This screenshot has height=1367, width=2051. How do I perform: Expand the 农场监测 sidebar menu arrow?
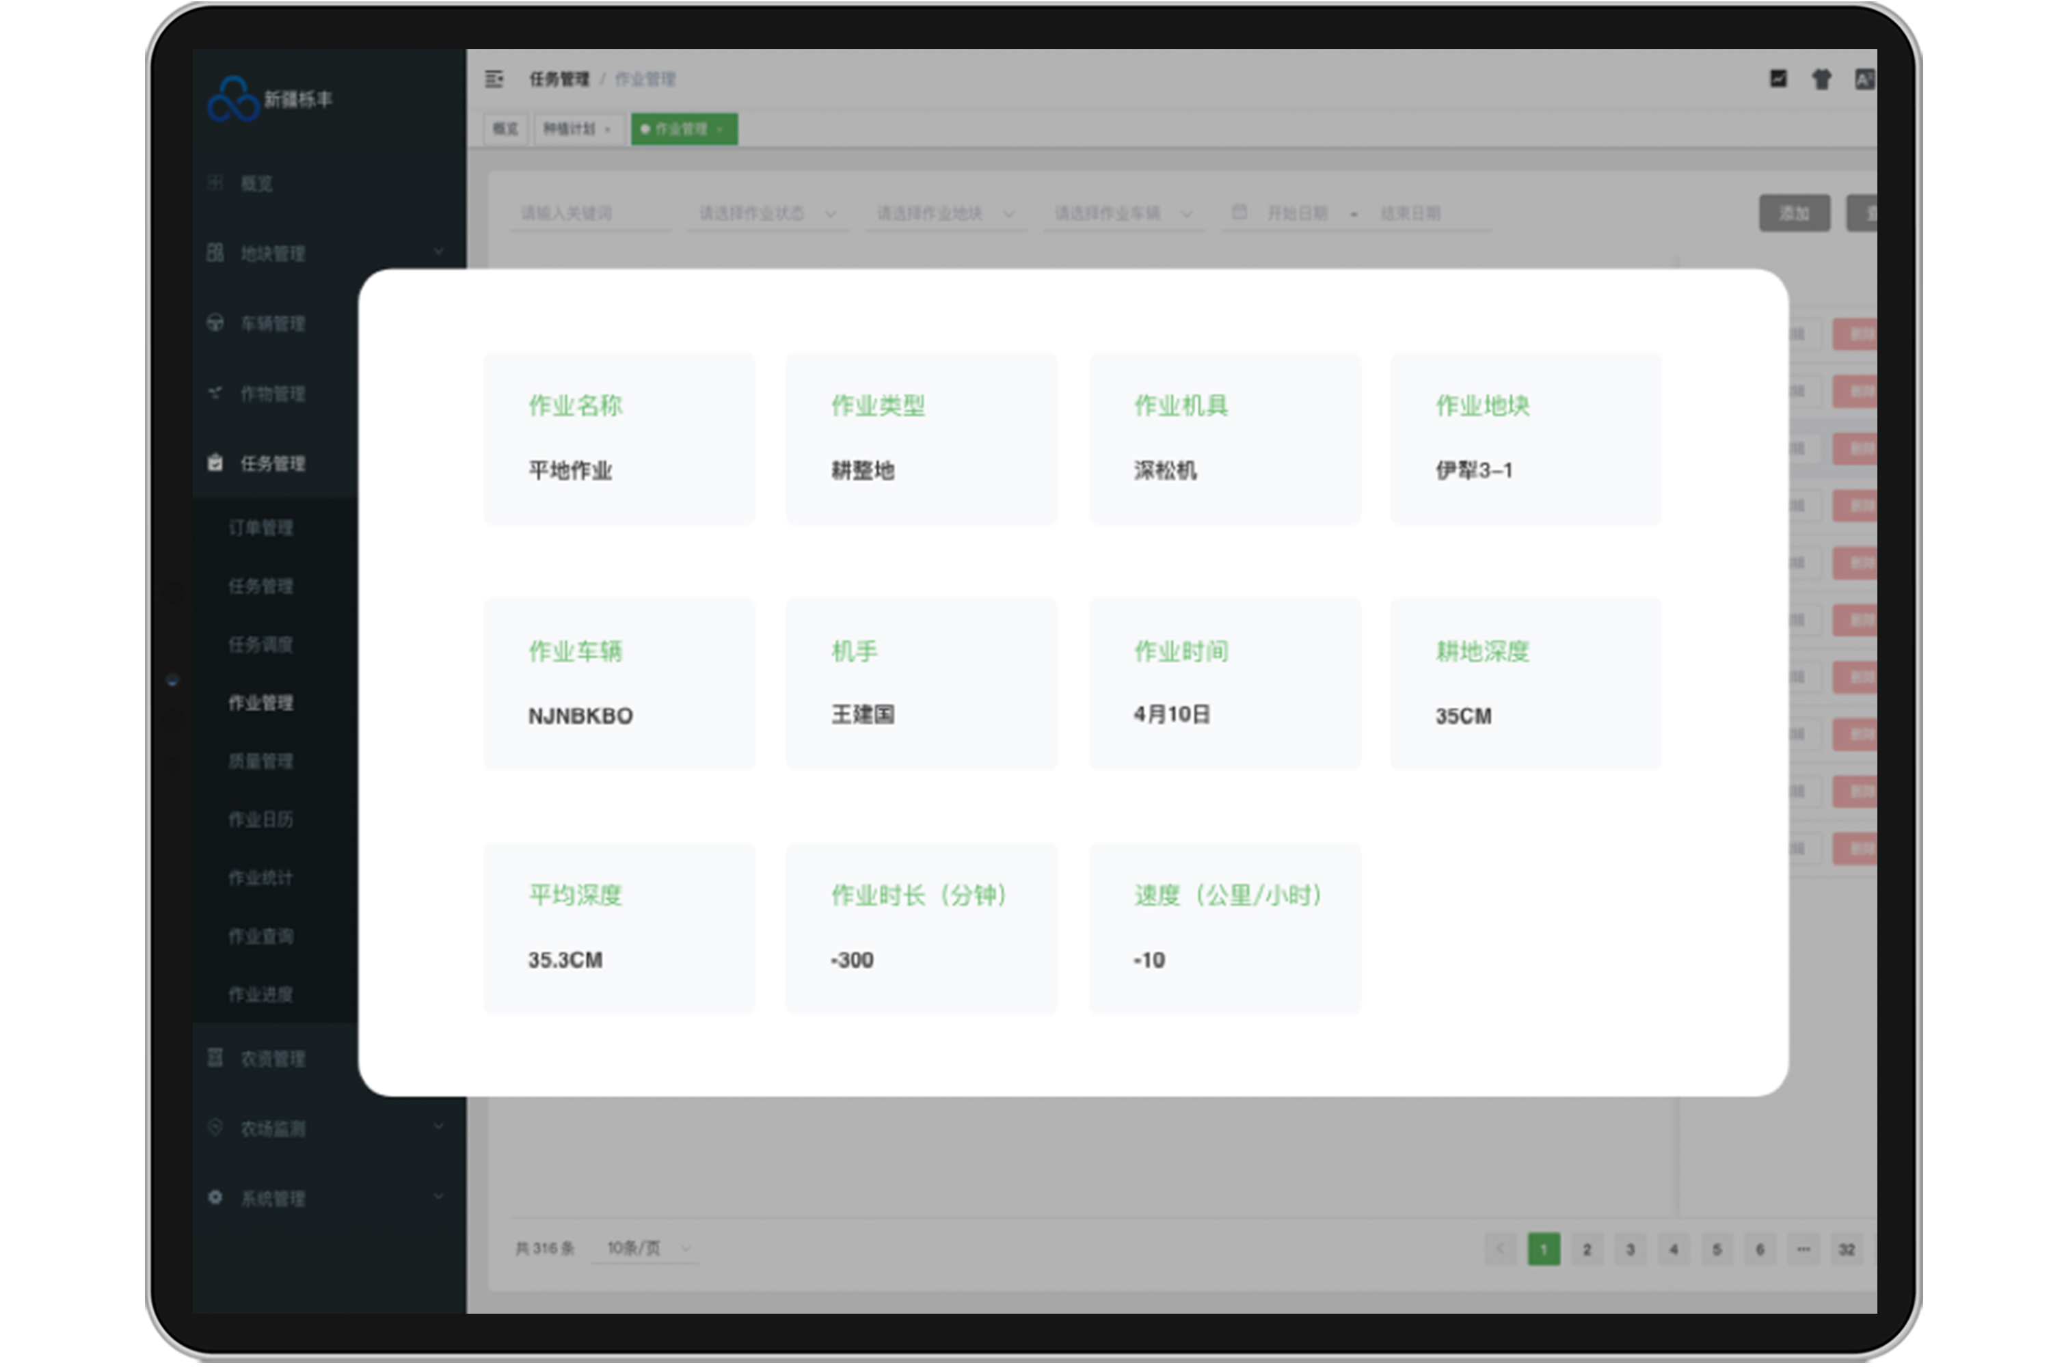(x=439, y=1126)
